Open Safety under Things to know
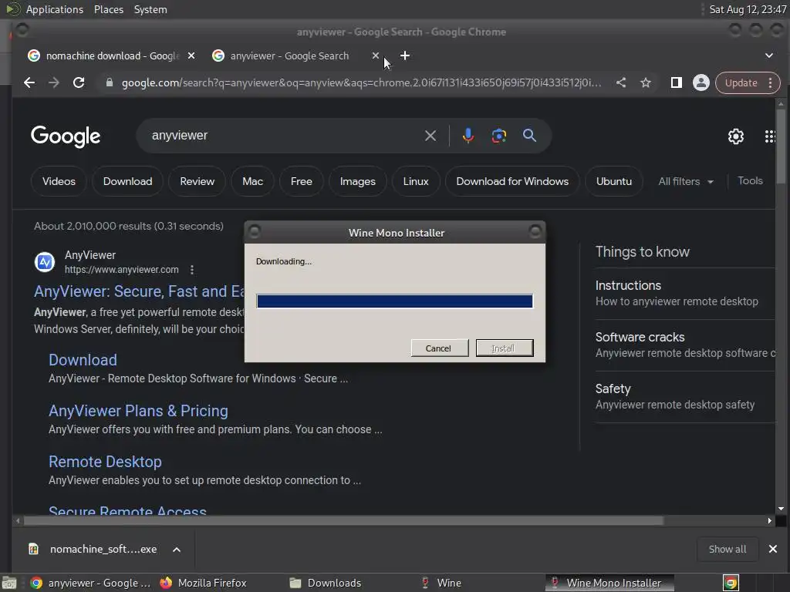The height and width of the screenshot is (592, 790). point(613,388)
